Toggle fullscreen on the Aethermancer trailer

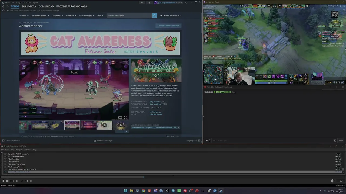tap(125, 117)
